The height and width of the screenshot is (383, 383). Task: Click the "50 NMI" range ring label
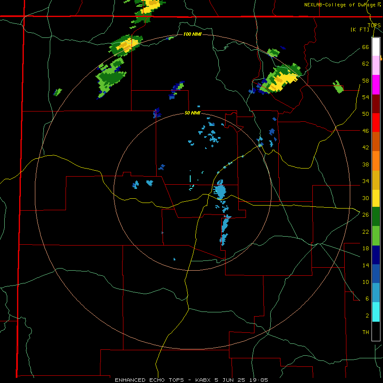(192, 113)
